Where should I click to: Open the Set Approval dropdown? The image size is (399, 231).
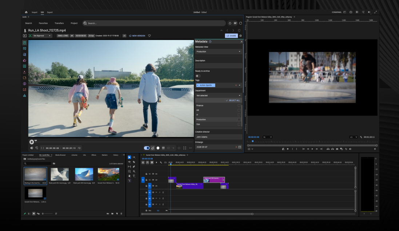tap(42, 36)
